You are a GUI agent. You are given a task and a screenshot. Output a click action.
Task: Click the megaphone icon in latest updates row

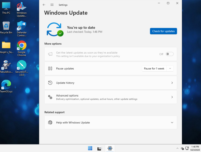(50, 54)
